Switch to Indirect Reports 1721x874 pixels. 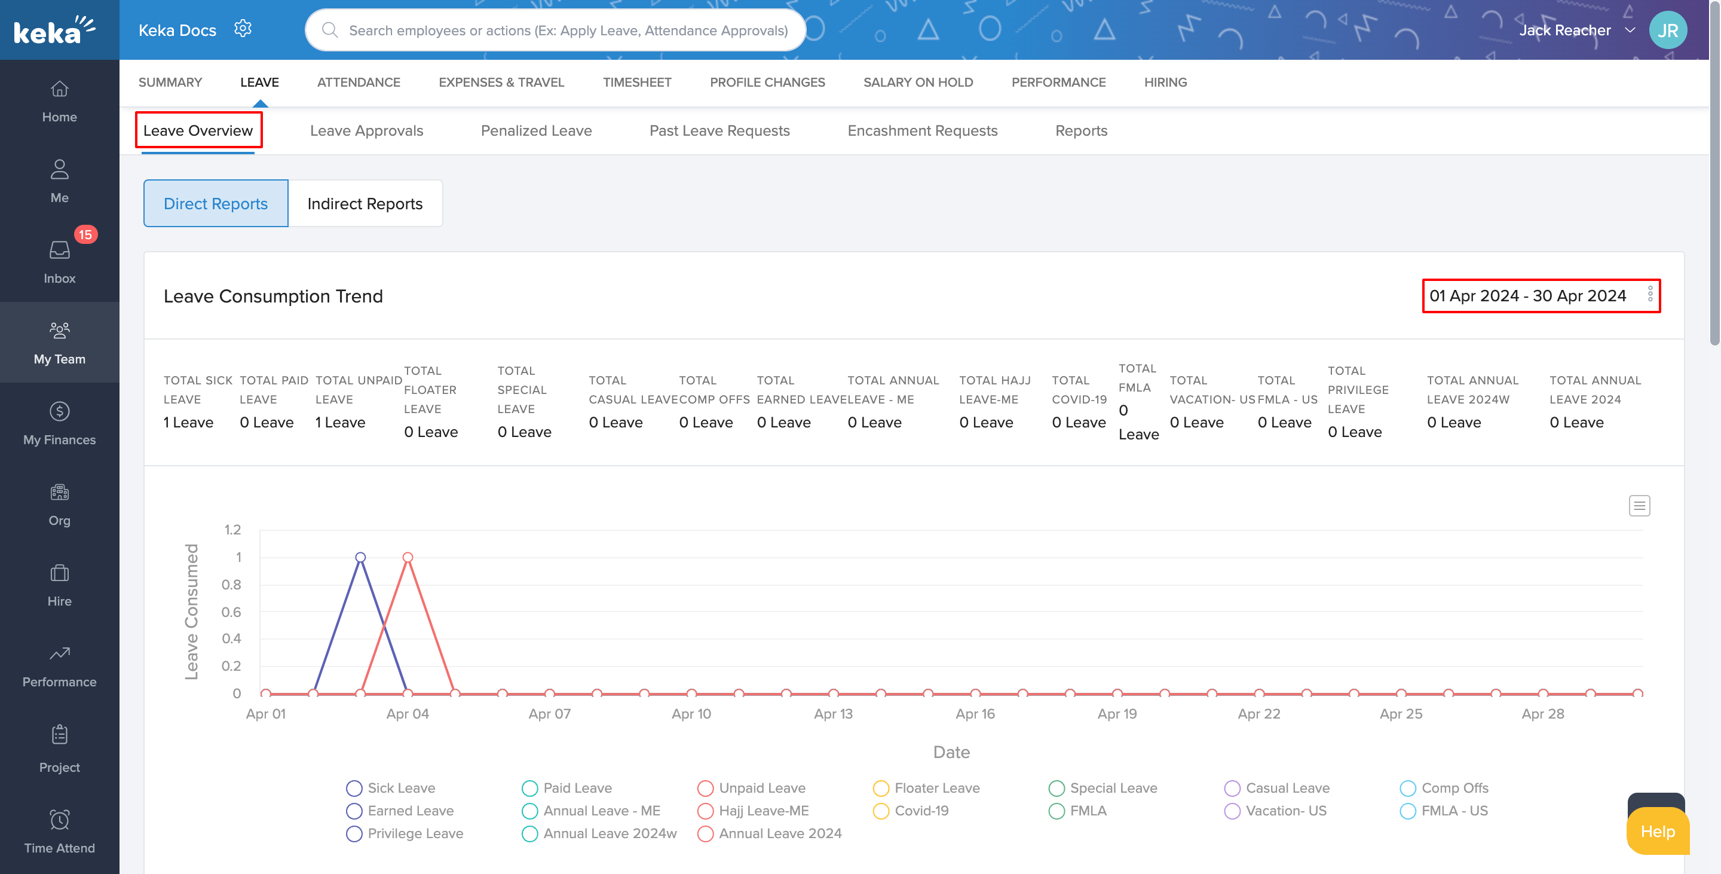[x=365, y=203]
